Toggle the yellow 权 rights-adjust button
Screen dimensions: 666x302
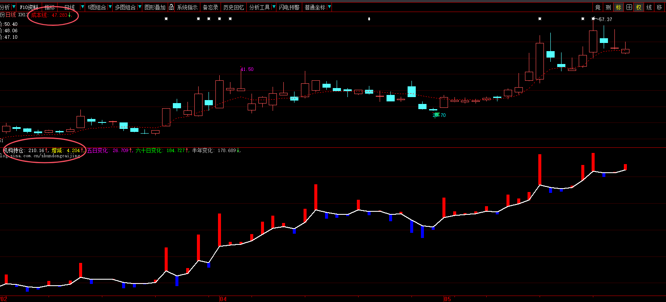pos(639,7)
